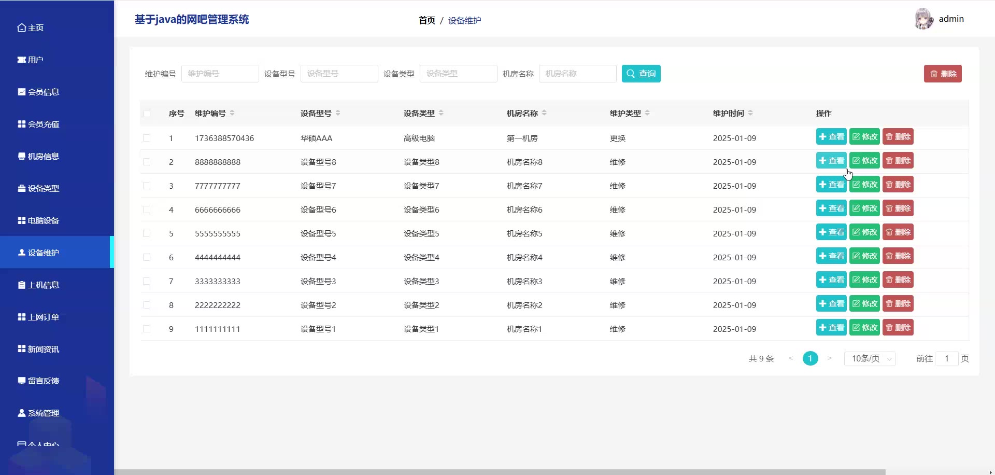Sort the table by 设备类型
The image size is (995, 475).
pyautogui.click(x=441, y=113)
